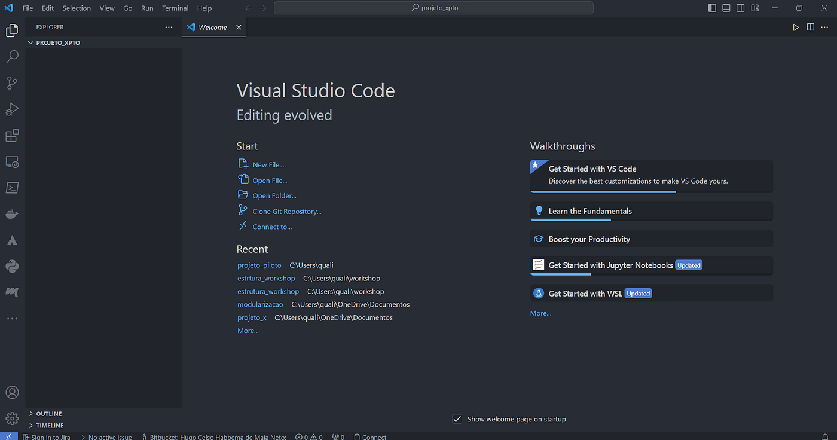The width and height of the screenshot is (837, 440).
Task: Click Sign in to Jira in status bar
Action: click(x=47, y=437)
